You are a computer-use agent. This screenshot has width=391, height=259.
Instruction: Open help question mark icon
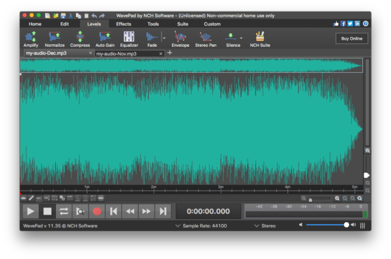pyautogui.click(x=366, y=23)
